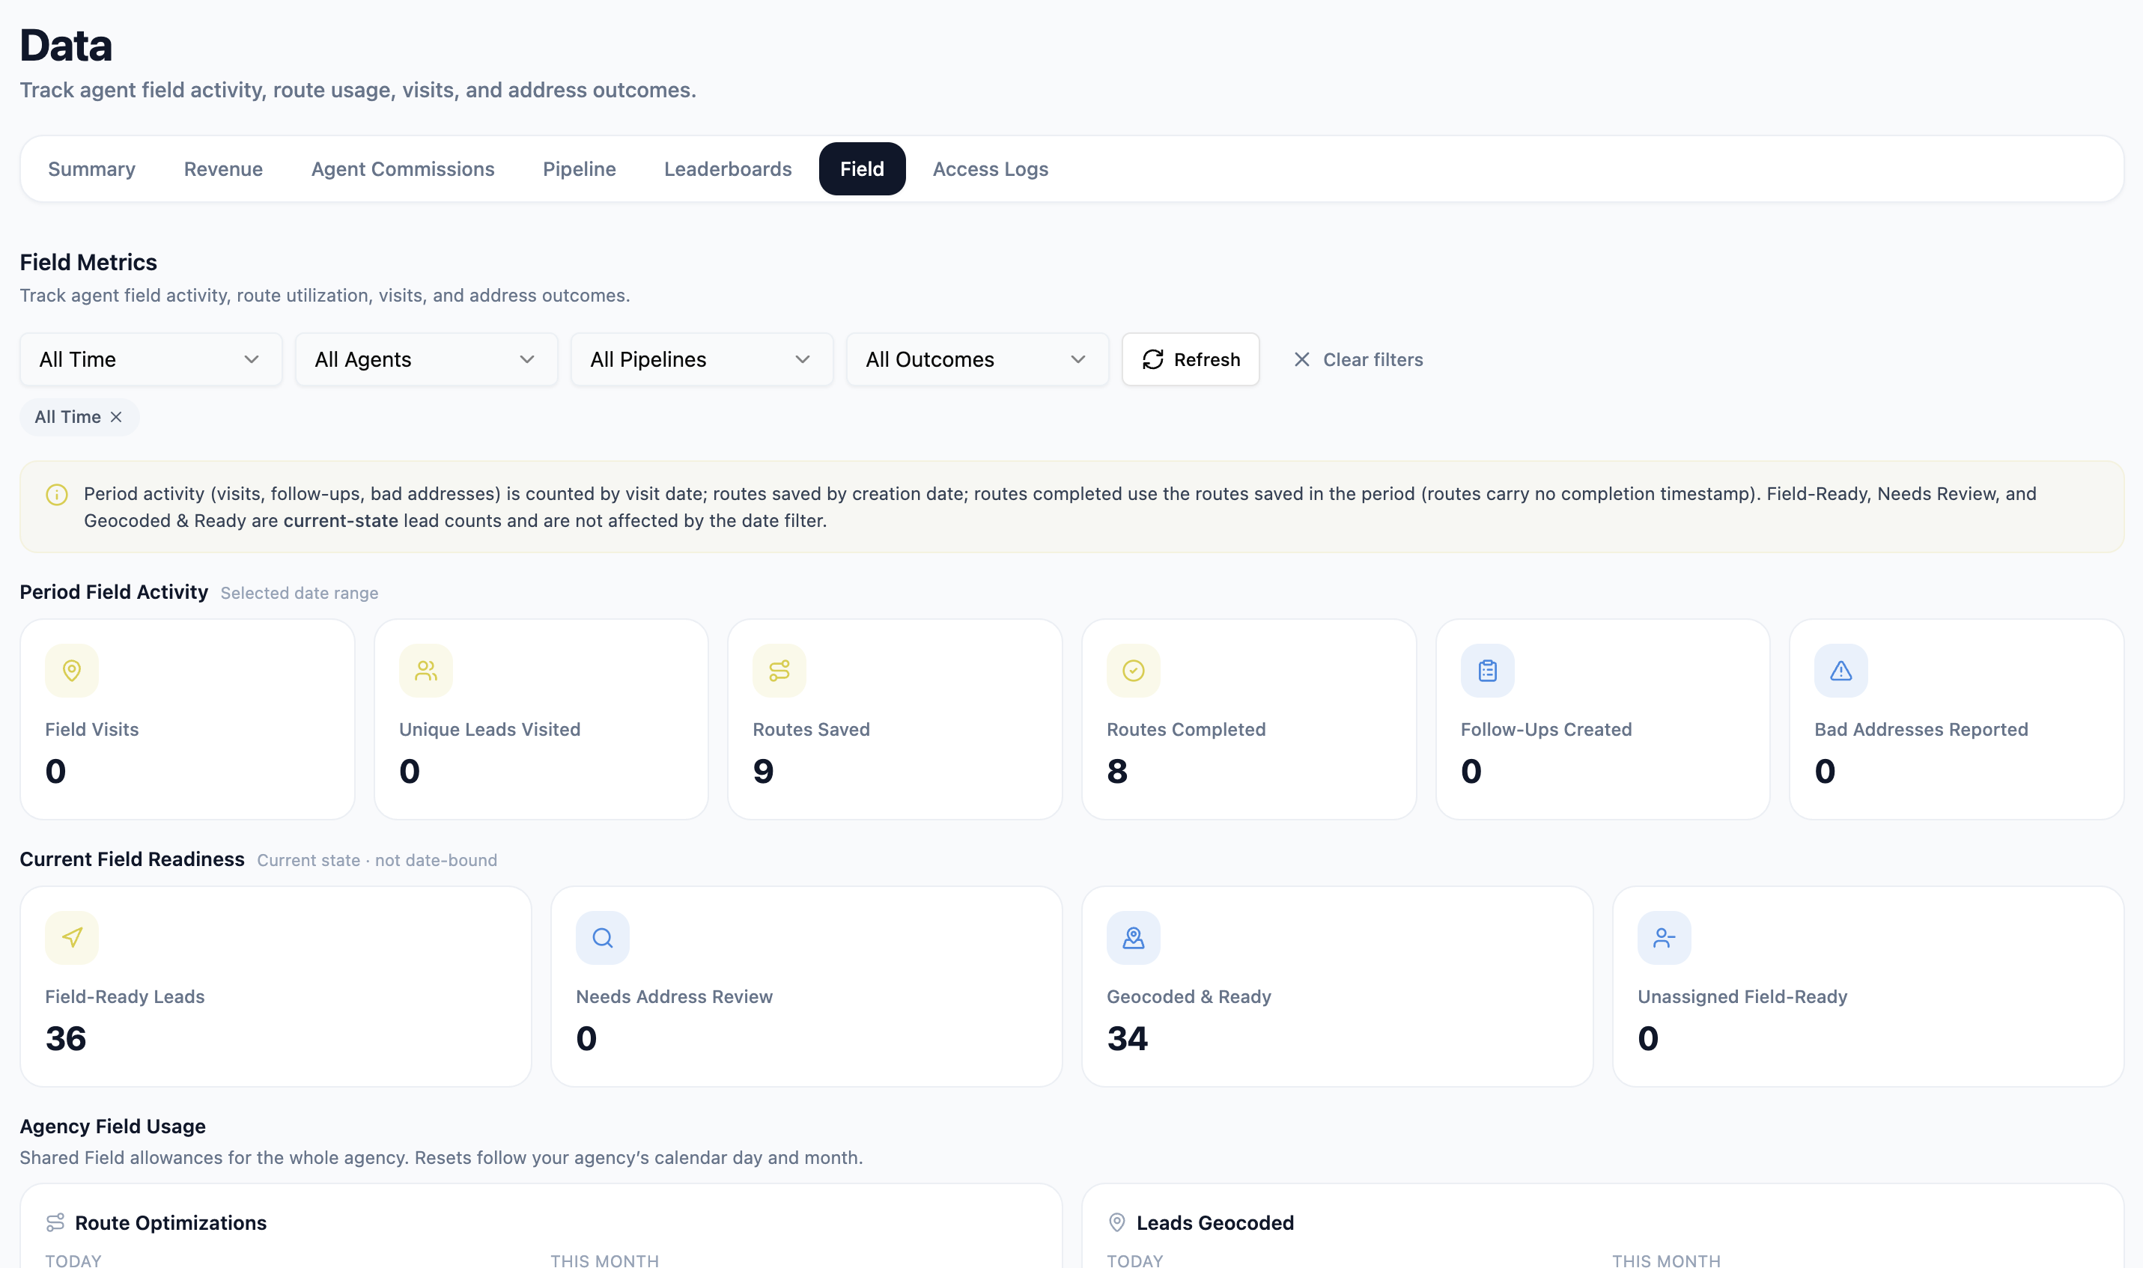Open the All Time date range dropdown

(x=151, y=360)
